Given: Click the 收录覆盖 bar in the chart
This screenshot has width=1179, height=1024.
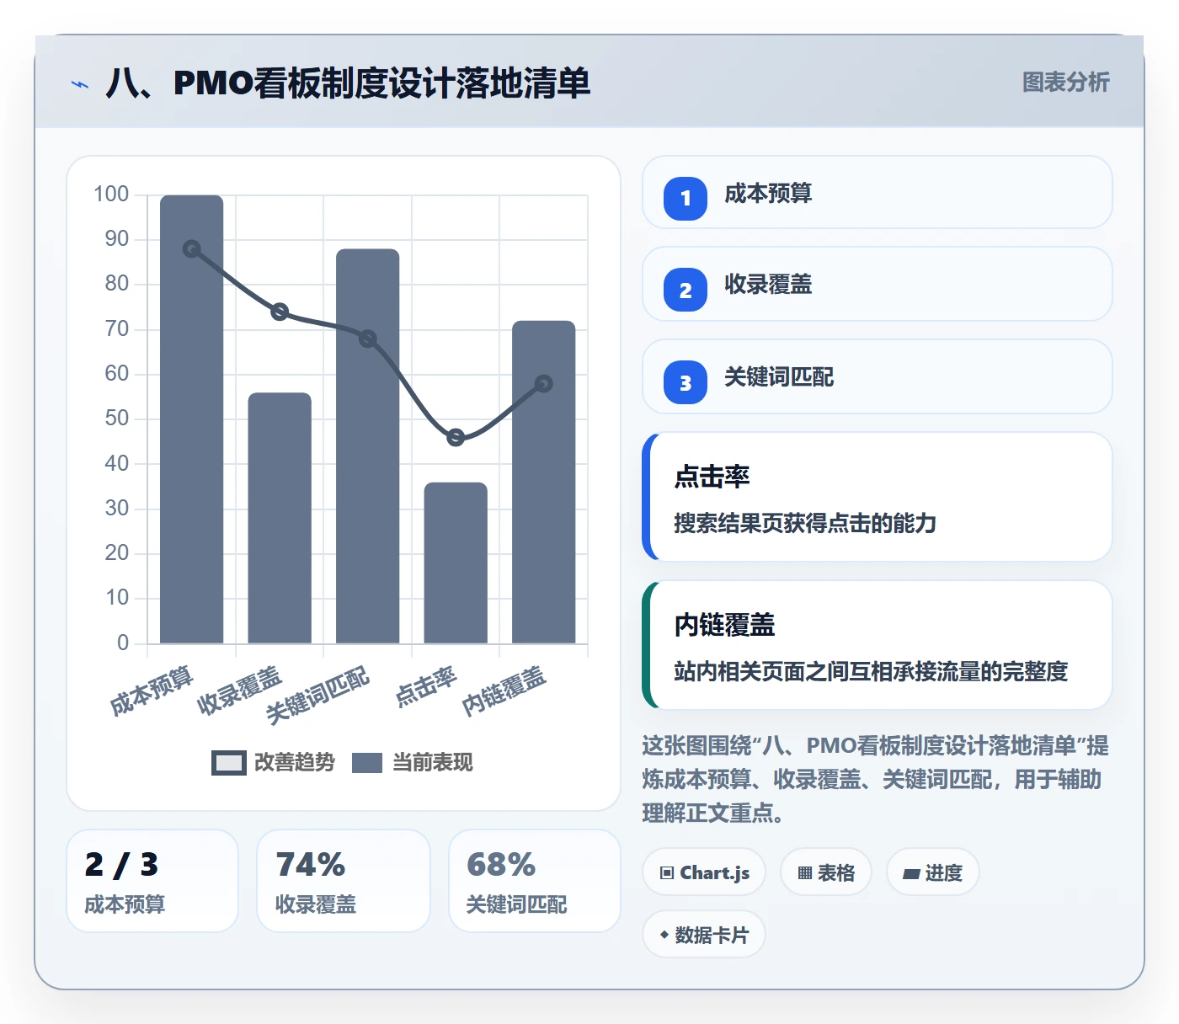Looking at the screenshot, I should pos(280,518).
